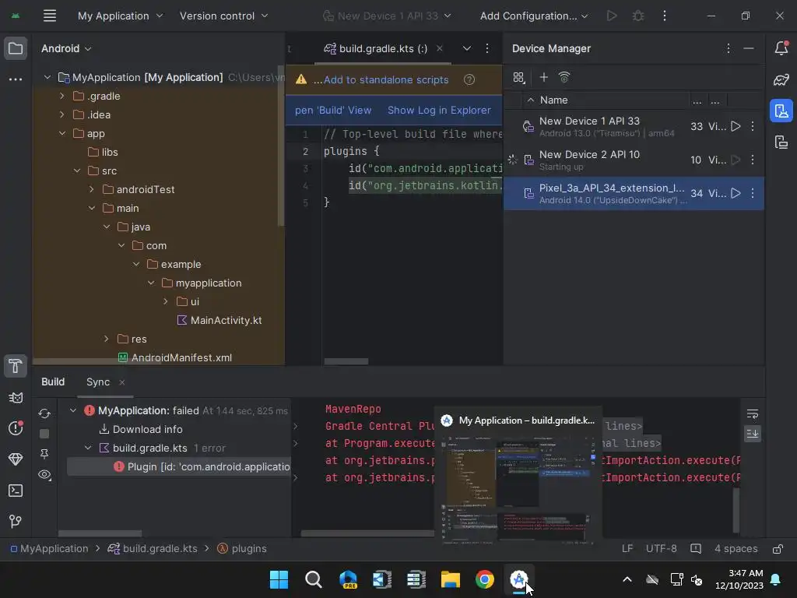Viewport: 797px width, 598px height.
Task: Click the Chrome icon in Windows taskbar
Action: (484, 579)
